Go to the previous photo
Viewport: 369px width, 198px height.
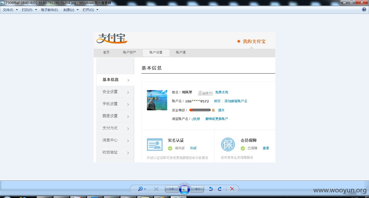171,189
